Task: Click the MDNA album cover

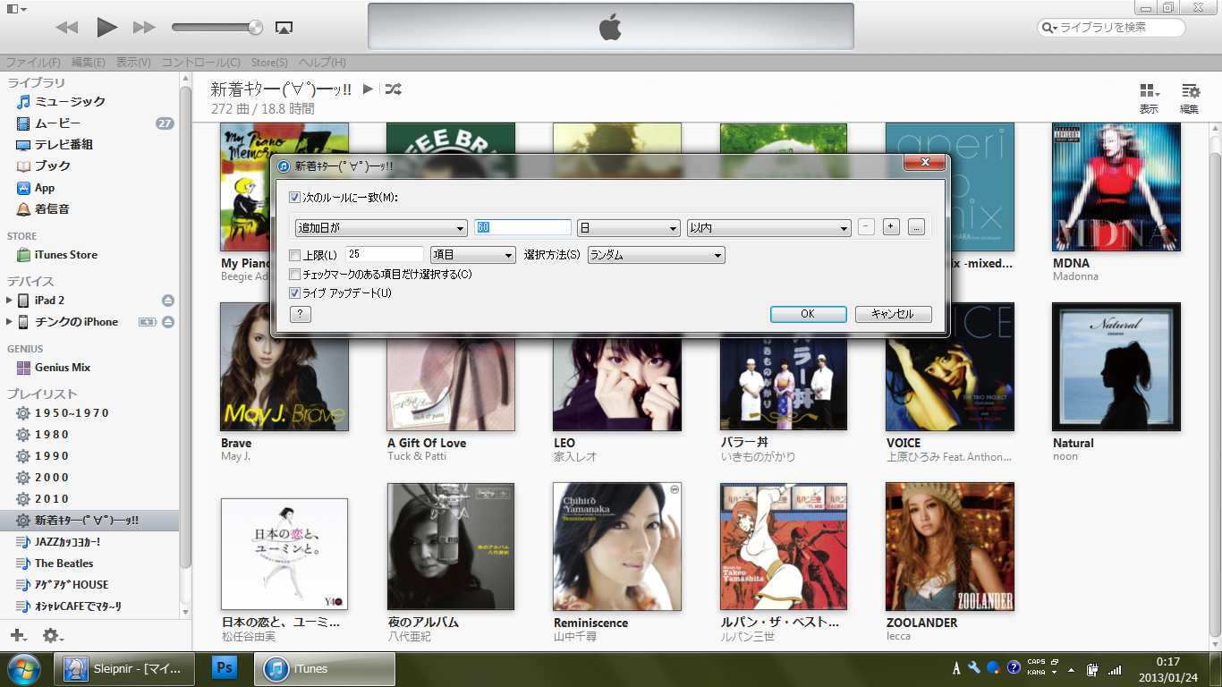Action: coord(1116,187)
